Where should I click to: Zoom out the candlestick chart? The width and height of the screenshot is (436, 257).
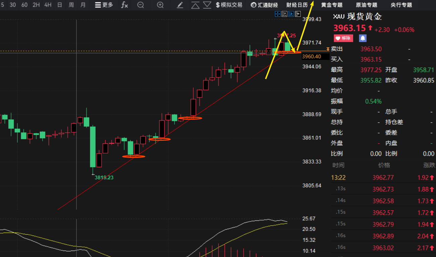click(x=141, y=5)
